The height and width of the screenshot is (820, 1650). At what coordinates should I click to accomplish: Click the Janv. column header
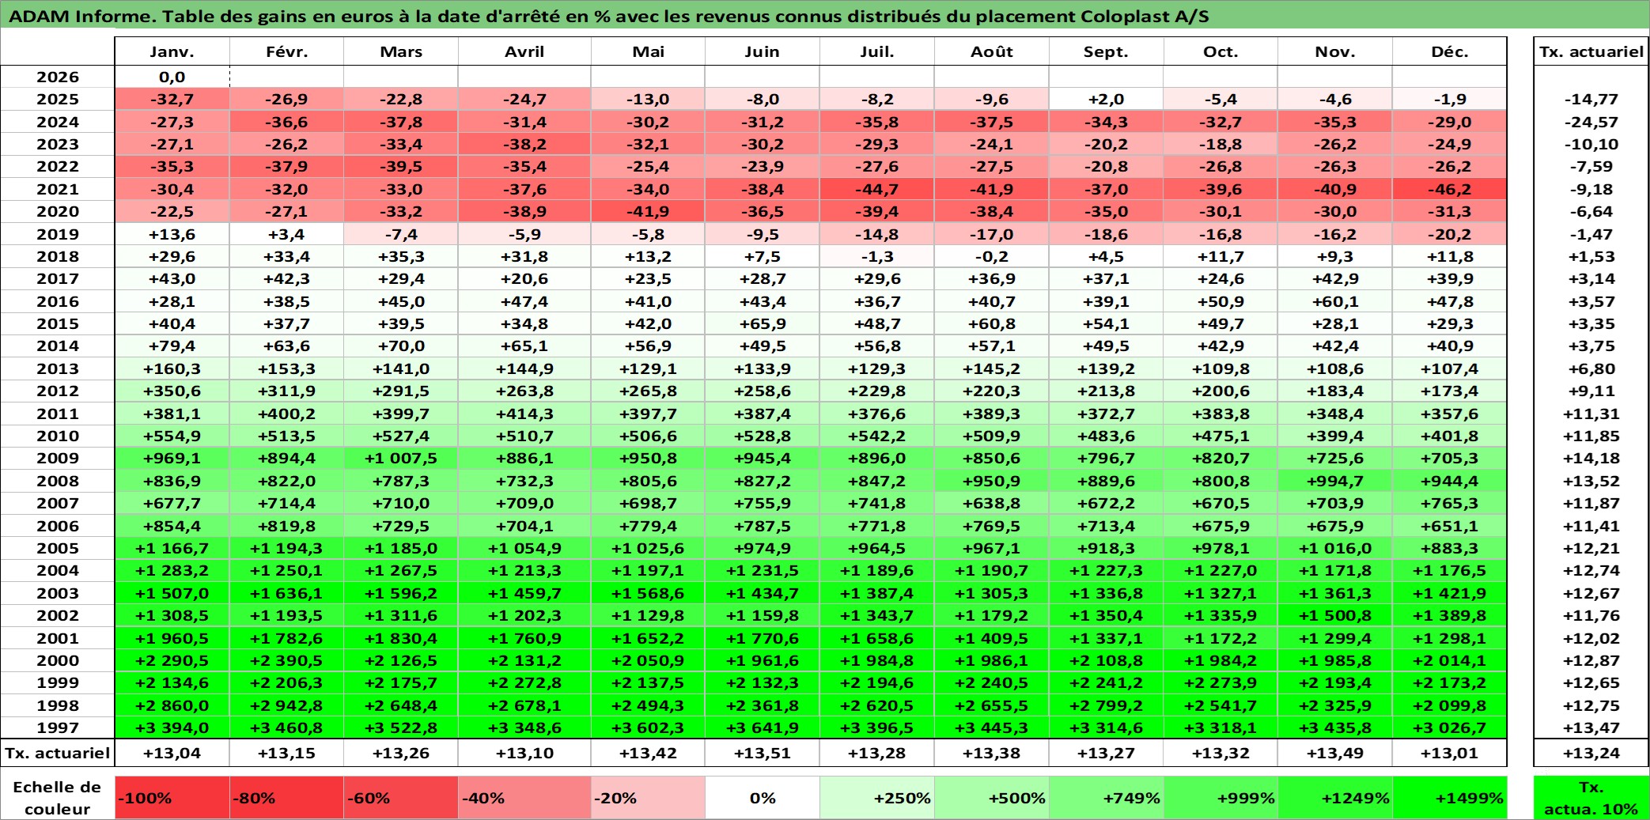172,51
